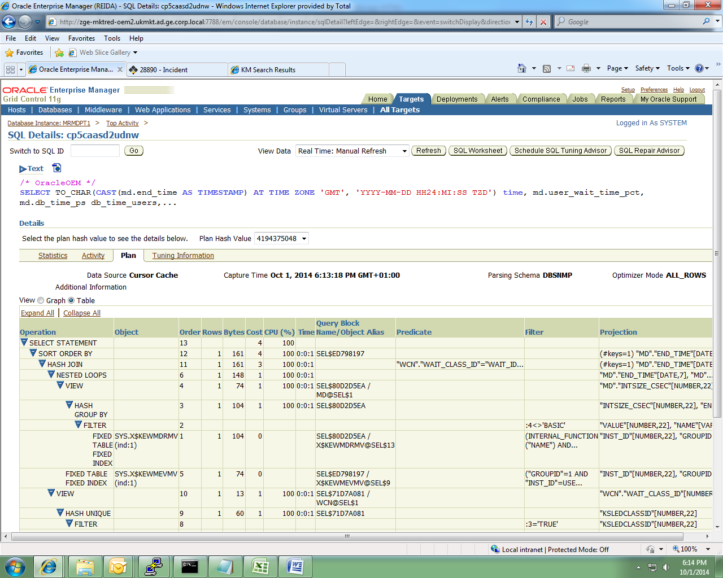Click the SQL text document icon

click(x=56, y=168)
